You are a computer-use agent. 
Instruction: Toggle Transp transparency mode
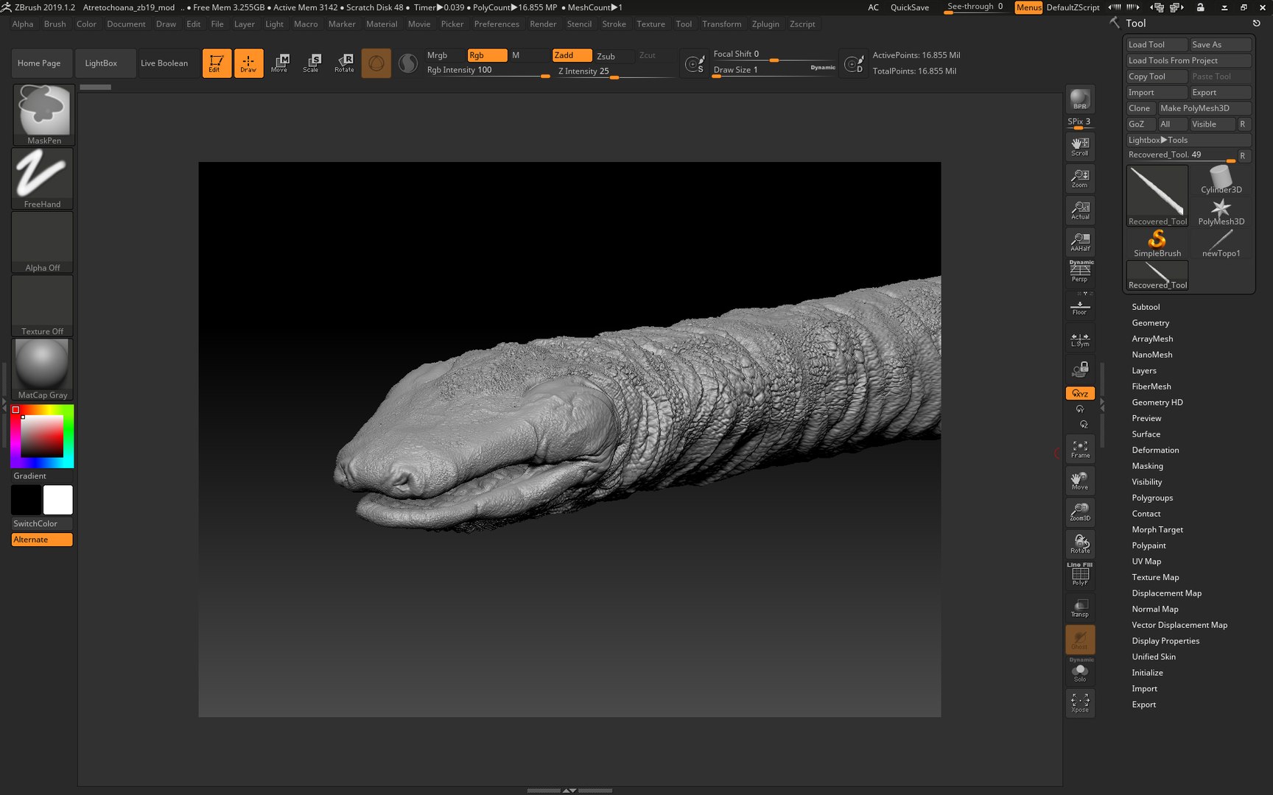point(1080,607)
